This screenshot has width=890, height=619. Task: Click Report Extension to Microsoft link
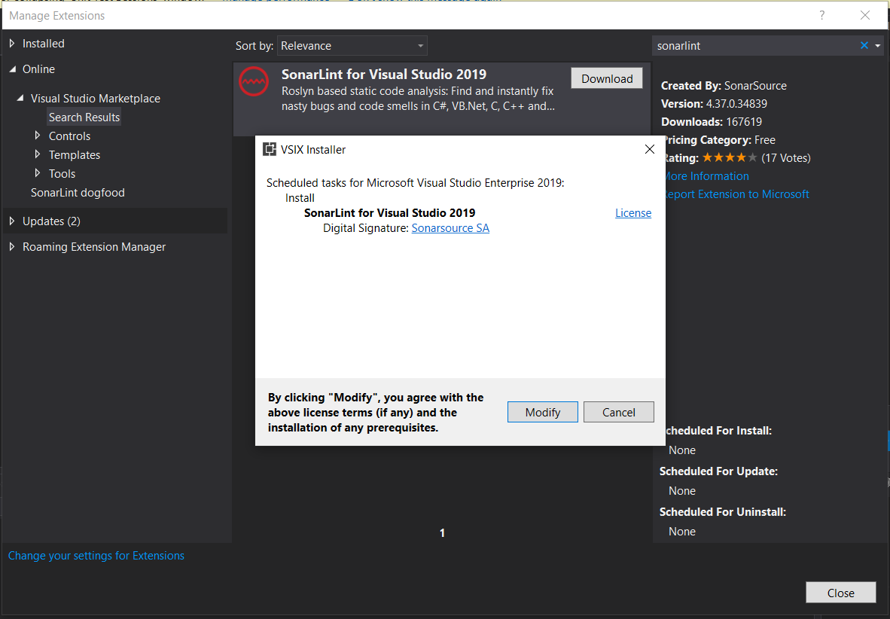coord(736,194)
